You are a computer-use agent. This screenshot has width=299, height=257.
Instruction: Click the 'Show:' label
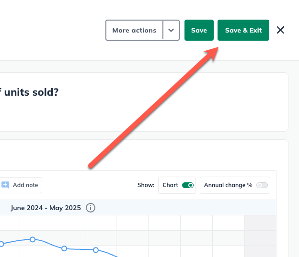click(146, 185)
